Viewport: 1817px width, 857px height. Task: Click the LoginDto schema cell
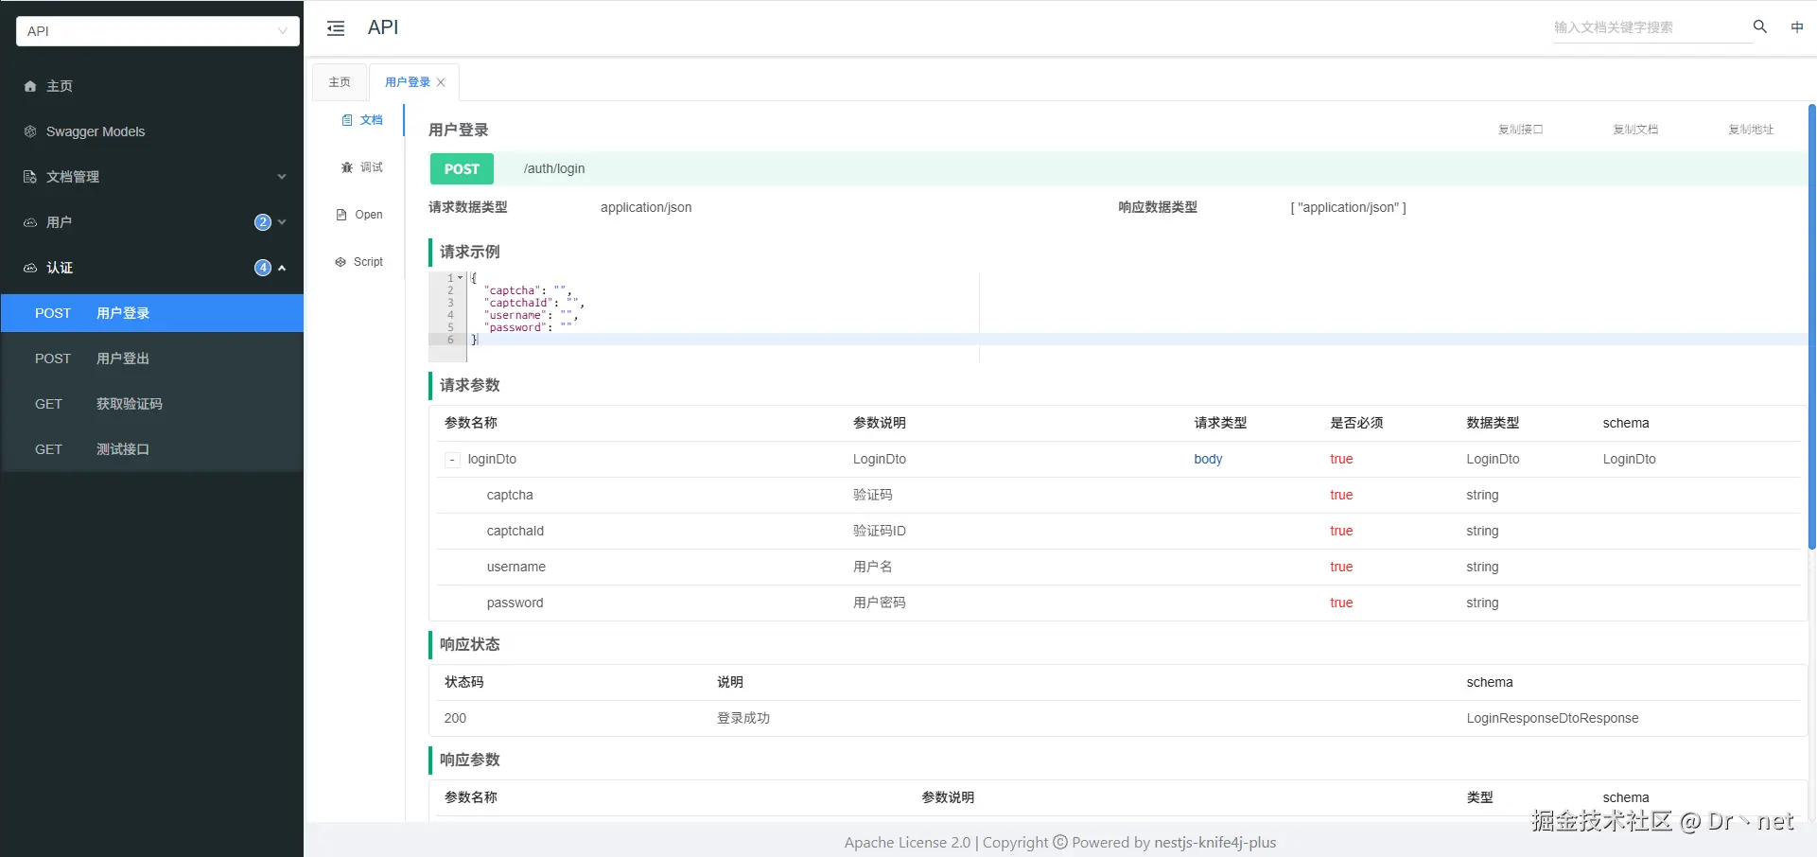coord(1629,460)
